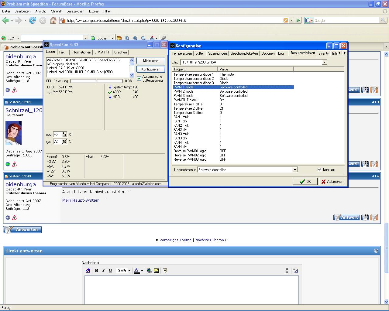
Task: Report post #14 via the warning triangle
Action: (x=15, y=217)
